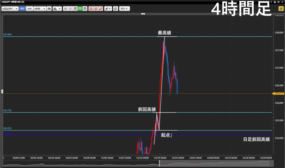
Task: Click the third pink order icon
Action: [100, 9]
